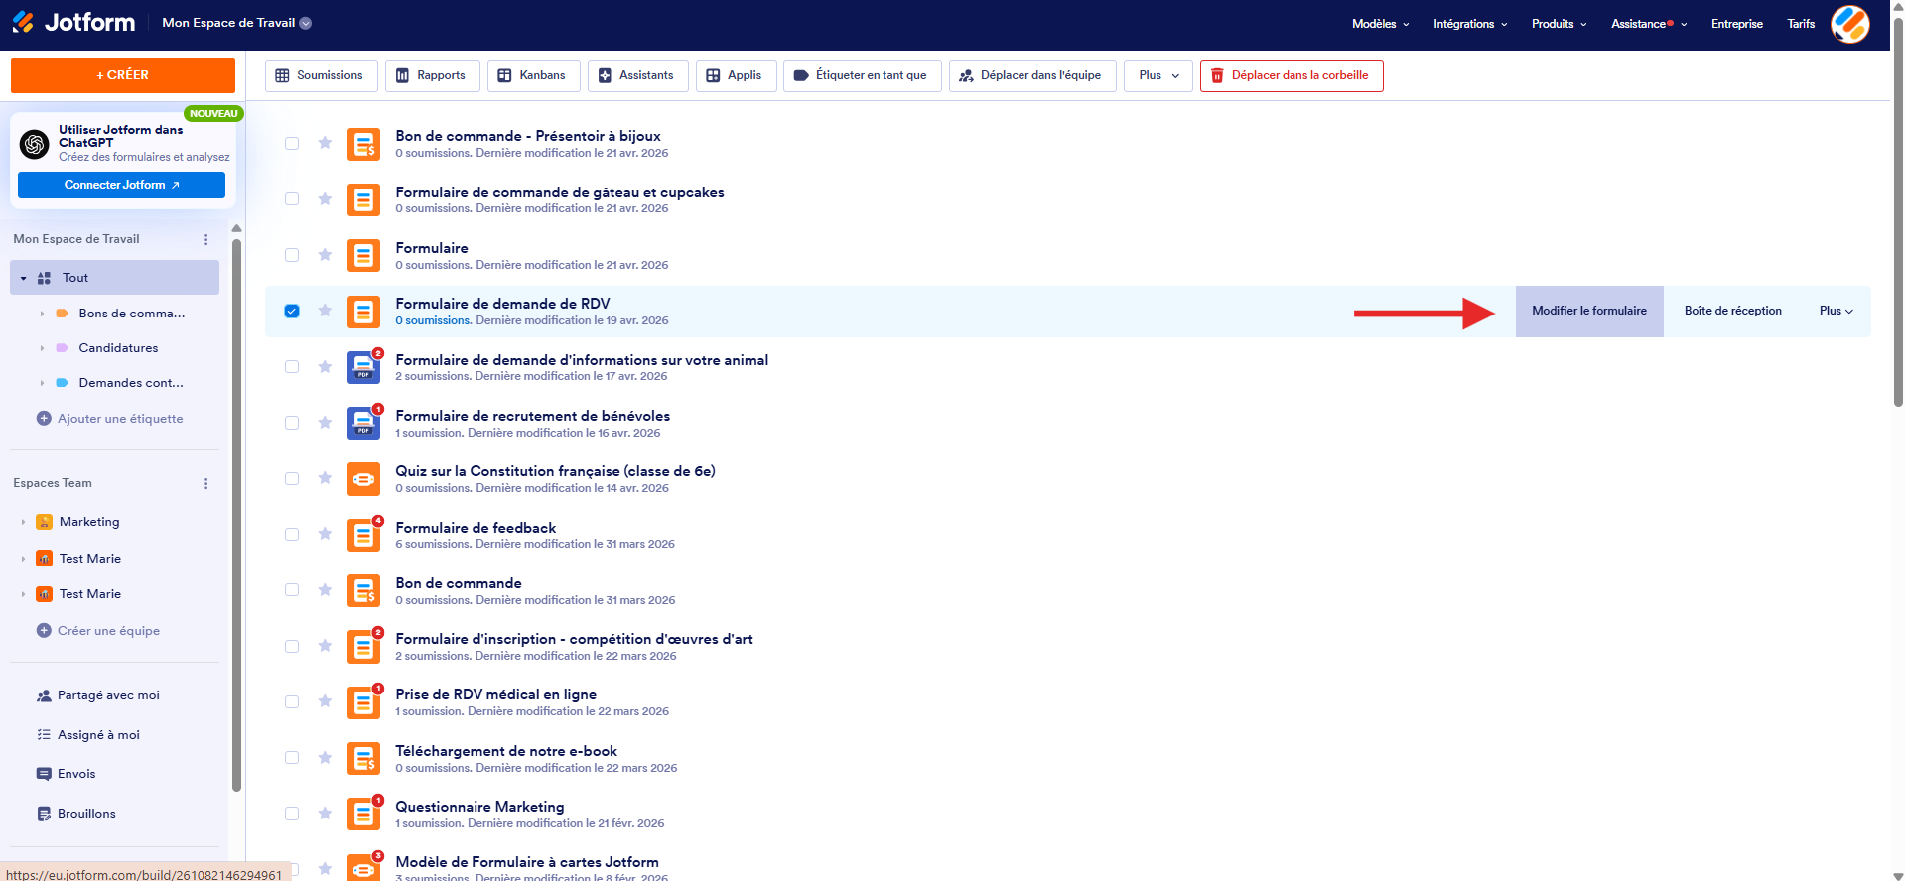Expand the Marketing team

[23, 522]
